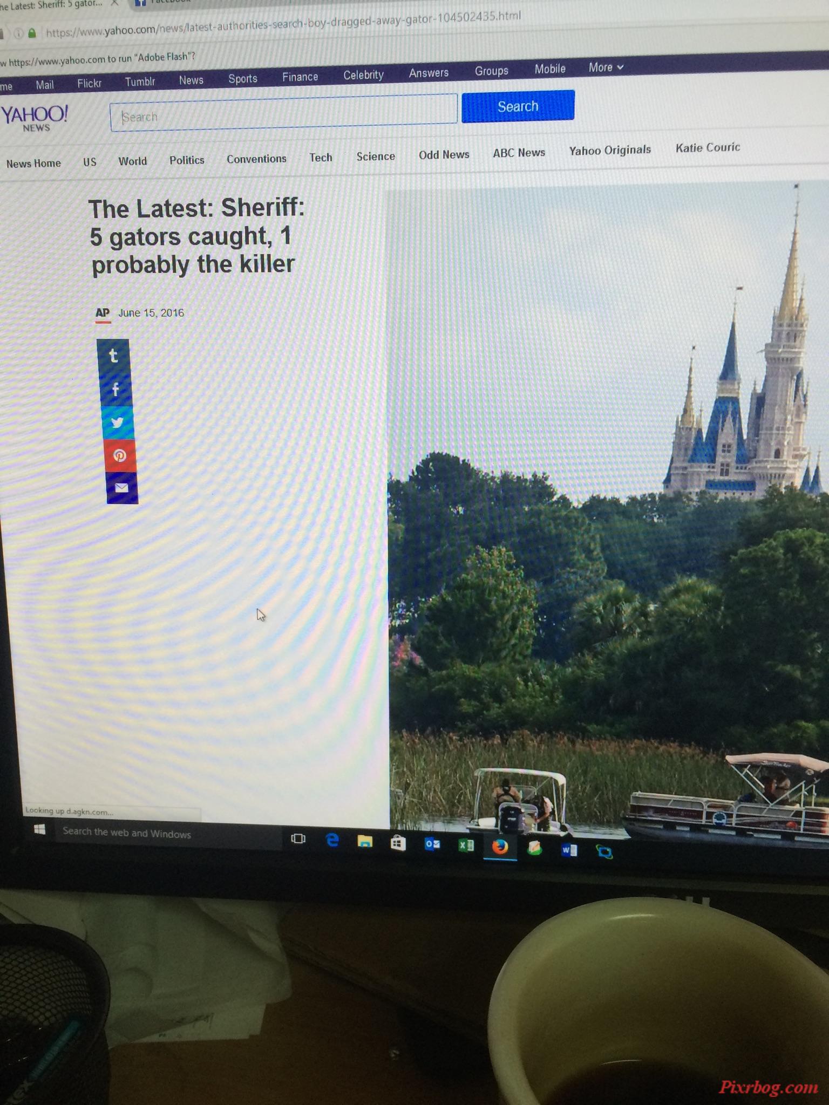
Task: Open Celebrity in Yahoo top bar
Action: 363,74
